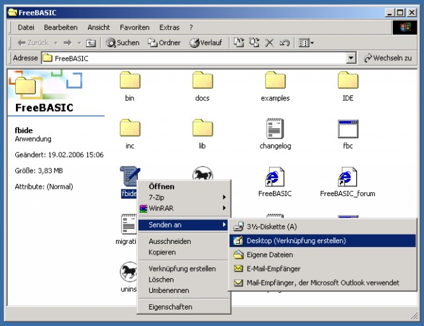Viewport: 424px width, 326px height.
Task: Select the fbide application icon
Action: [x=130, y=176]
